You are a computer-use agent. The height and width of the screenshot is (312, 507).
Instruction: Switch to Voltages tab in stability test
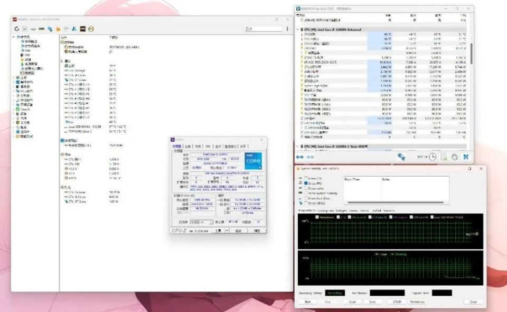(x=341, y=210)
